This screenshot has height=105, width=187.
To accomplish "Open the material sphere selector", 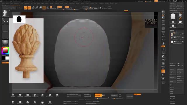I will [5, 43].
